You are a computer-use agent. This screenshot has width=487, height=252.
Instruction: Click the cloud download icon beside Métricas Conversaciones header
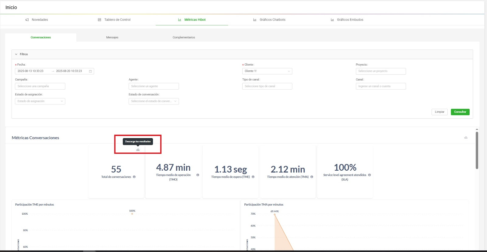(x=466, y=138)
